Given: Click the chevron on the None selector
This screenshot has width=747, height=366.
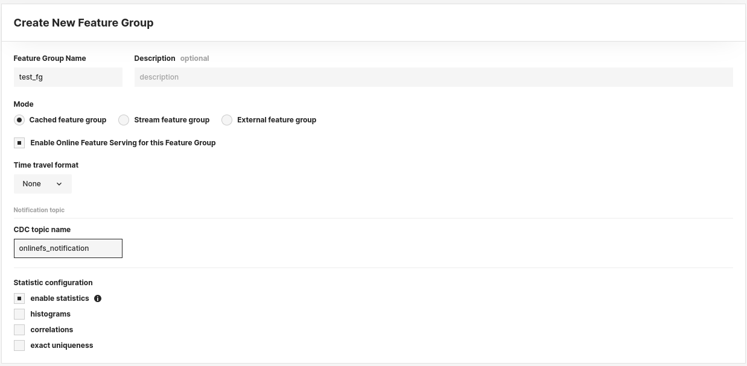Looking at the screenshot, I should point(59,183).
